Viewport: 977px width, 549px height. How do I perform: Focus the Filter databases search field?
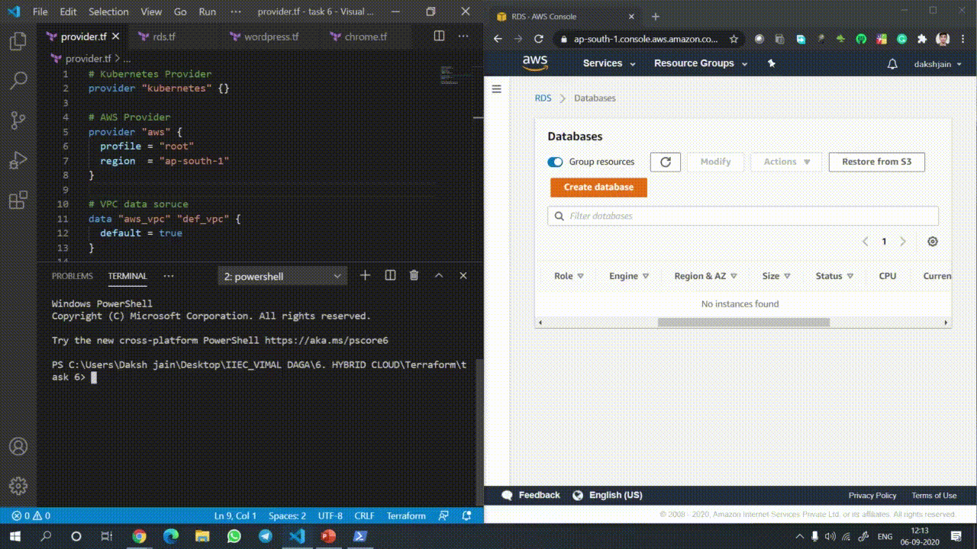pyautogui.click(x=743, y=216)
